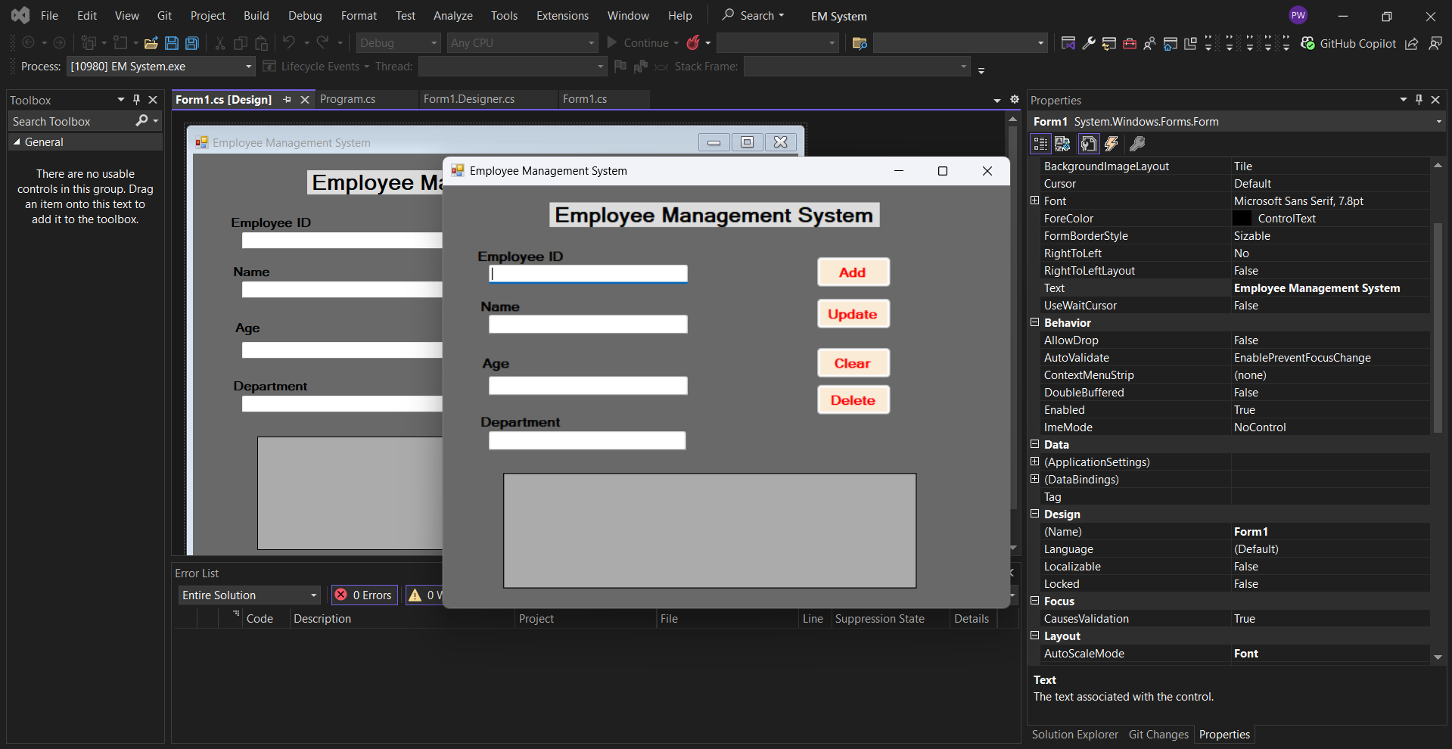Click the GitHub Copilot icon

(1307, 43)
